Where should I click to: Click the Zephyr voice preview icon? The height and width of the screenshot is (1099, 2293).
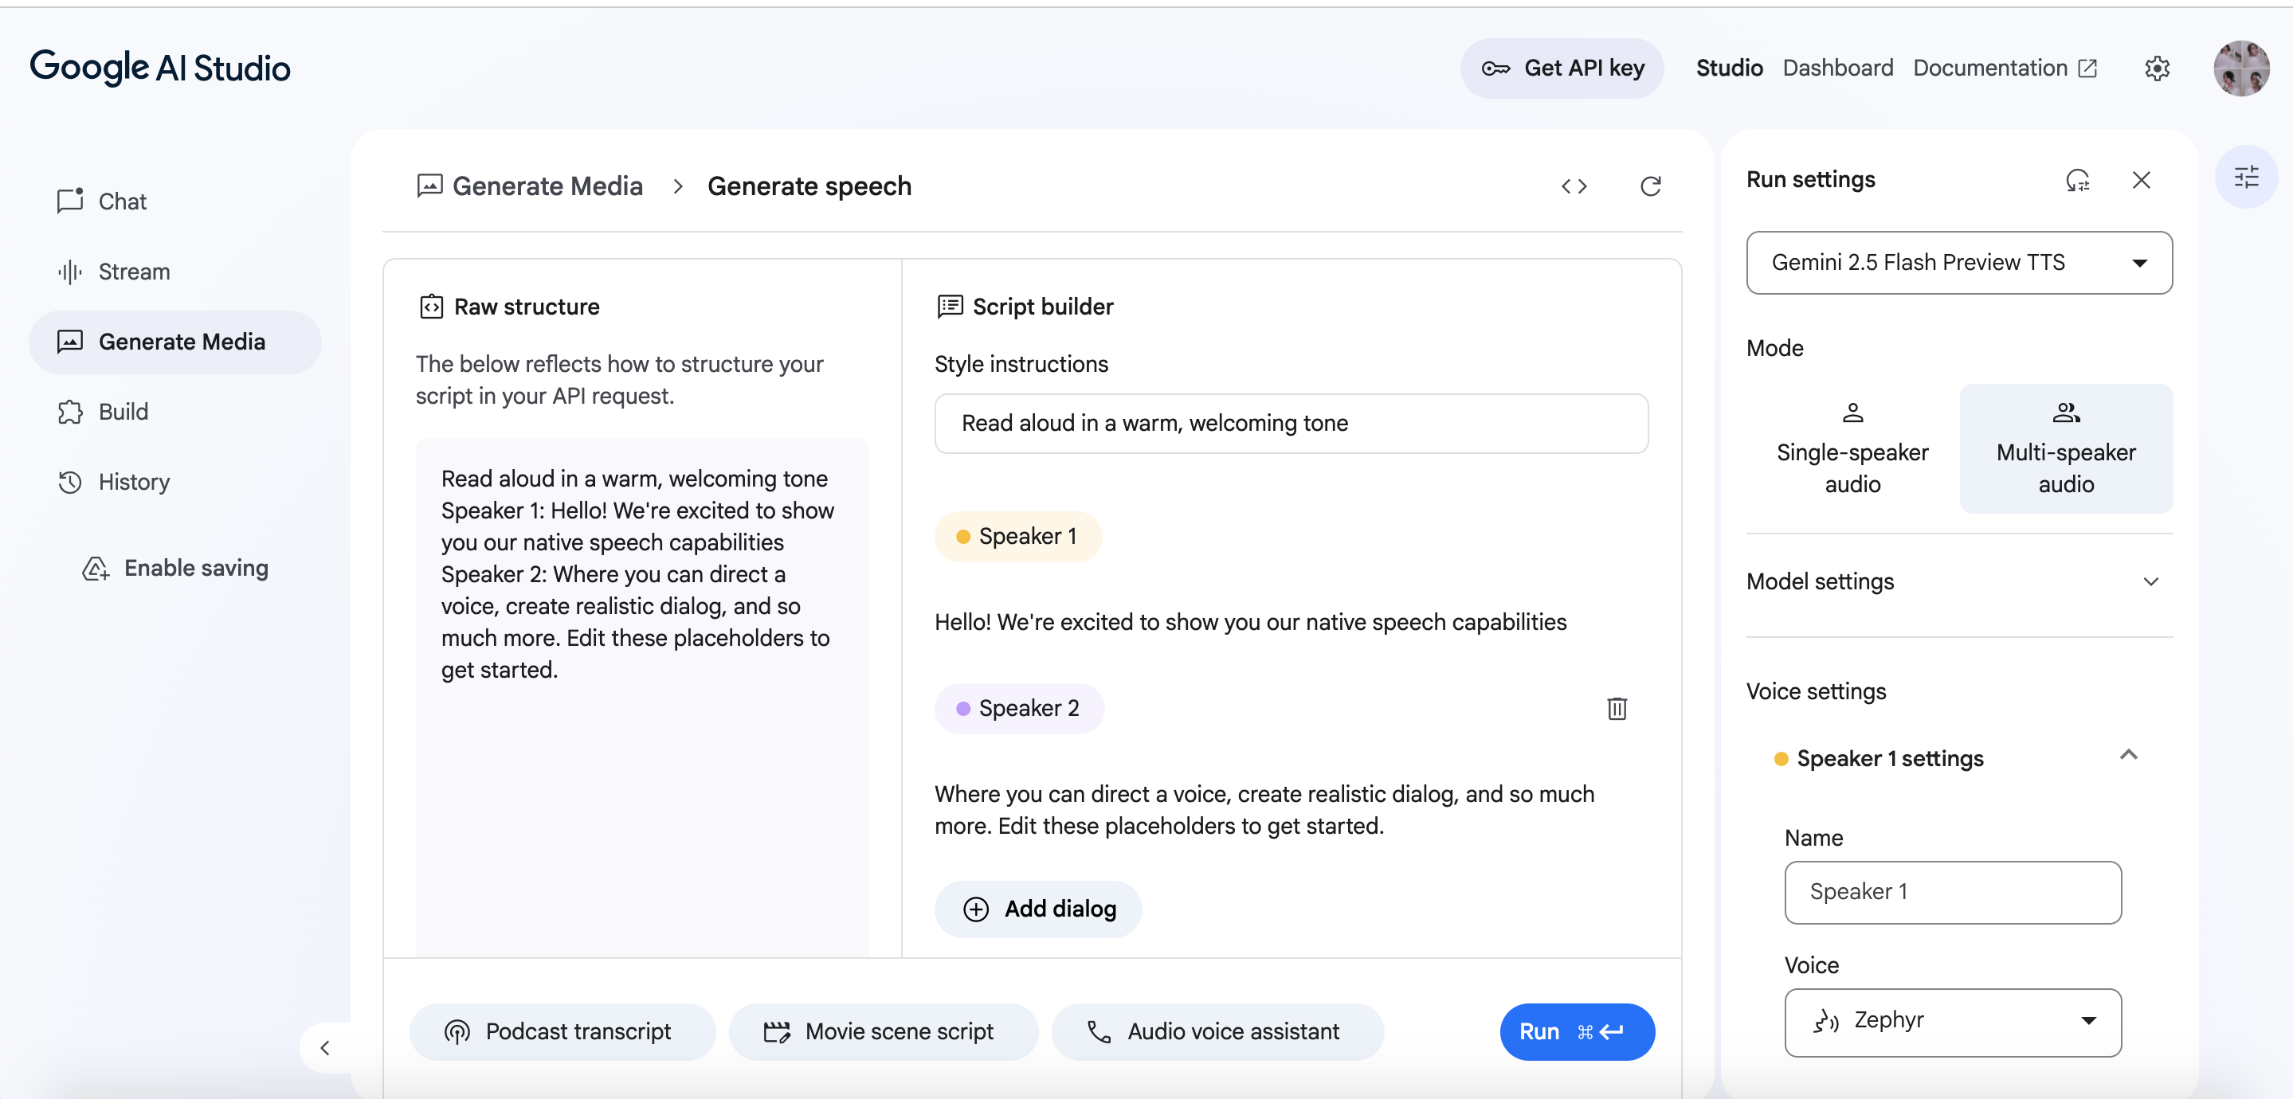coord(1825,1021)
